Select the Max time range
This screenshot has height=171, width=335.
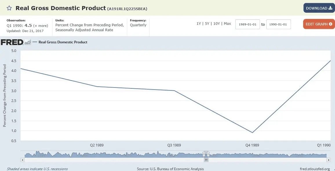point(227,24)
